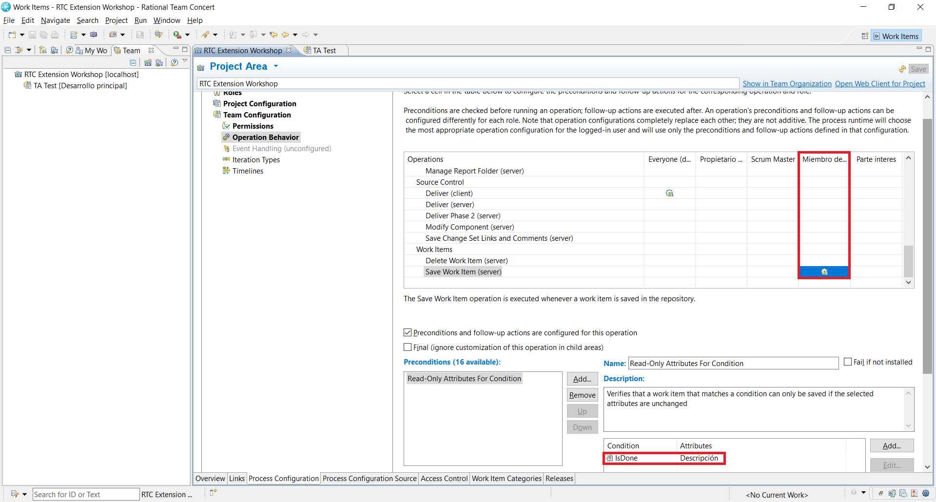Open the File menu
The width and height of the screenshot is (936, 502).
tap(9, 20)
